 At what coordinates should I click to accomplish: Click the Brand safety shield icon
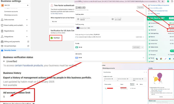2,25
